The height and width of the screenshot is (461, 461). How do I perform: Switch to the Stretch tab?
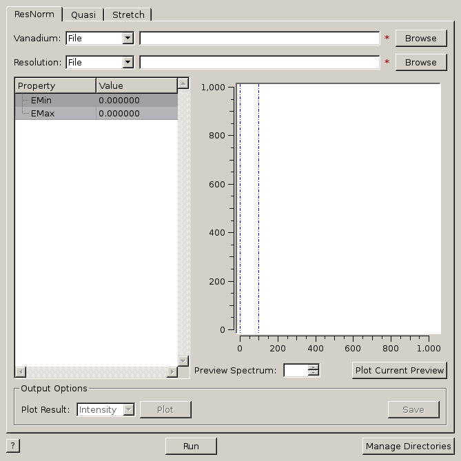(x=128, y=14)
